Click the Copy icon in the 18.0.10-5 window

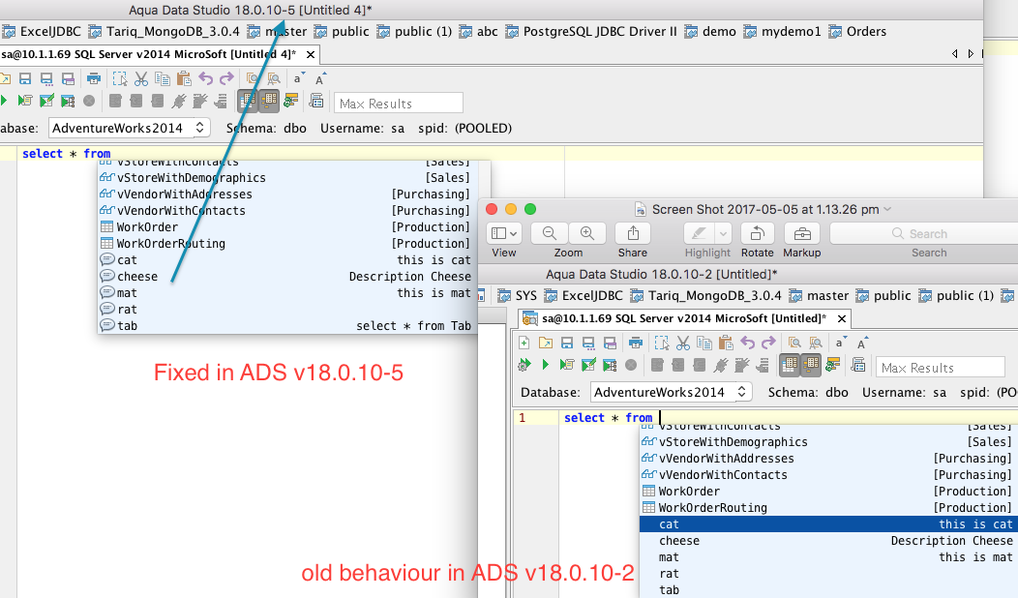click(x=163, y=79)
